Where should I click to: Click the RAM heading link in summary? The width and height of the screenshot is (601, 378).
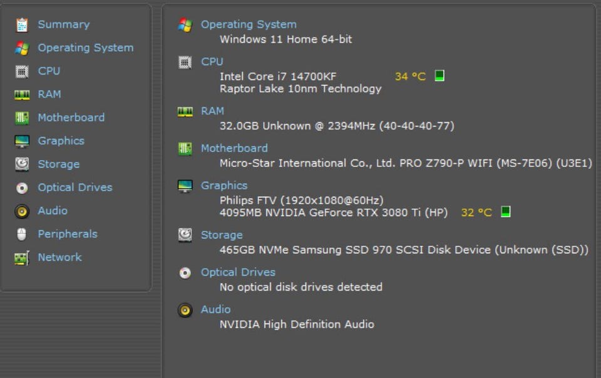pos(212,111)
